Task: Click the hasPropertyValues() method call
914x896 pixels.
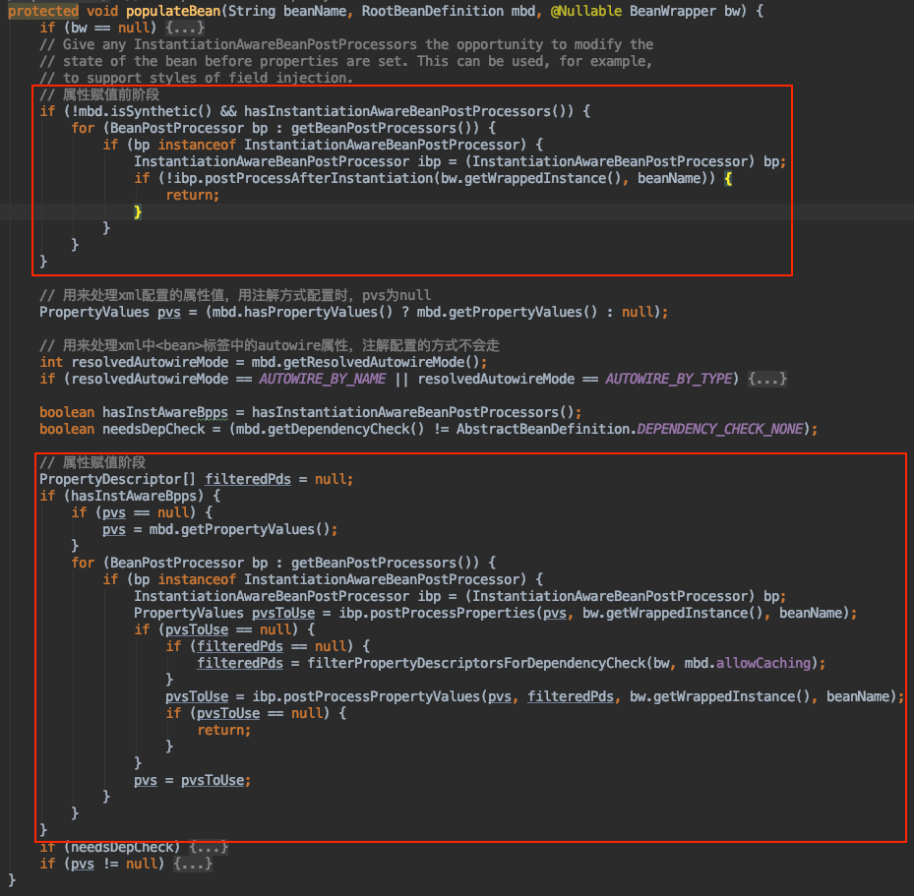Action: coord(291,312)
